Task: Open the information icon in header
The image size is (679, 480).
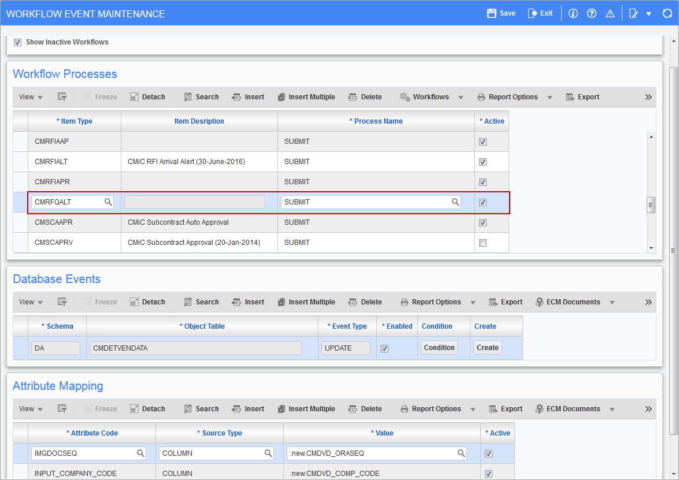Action: 573,13
